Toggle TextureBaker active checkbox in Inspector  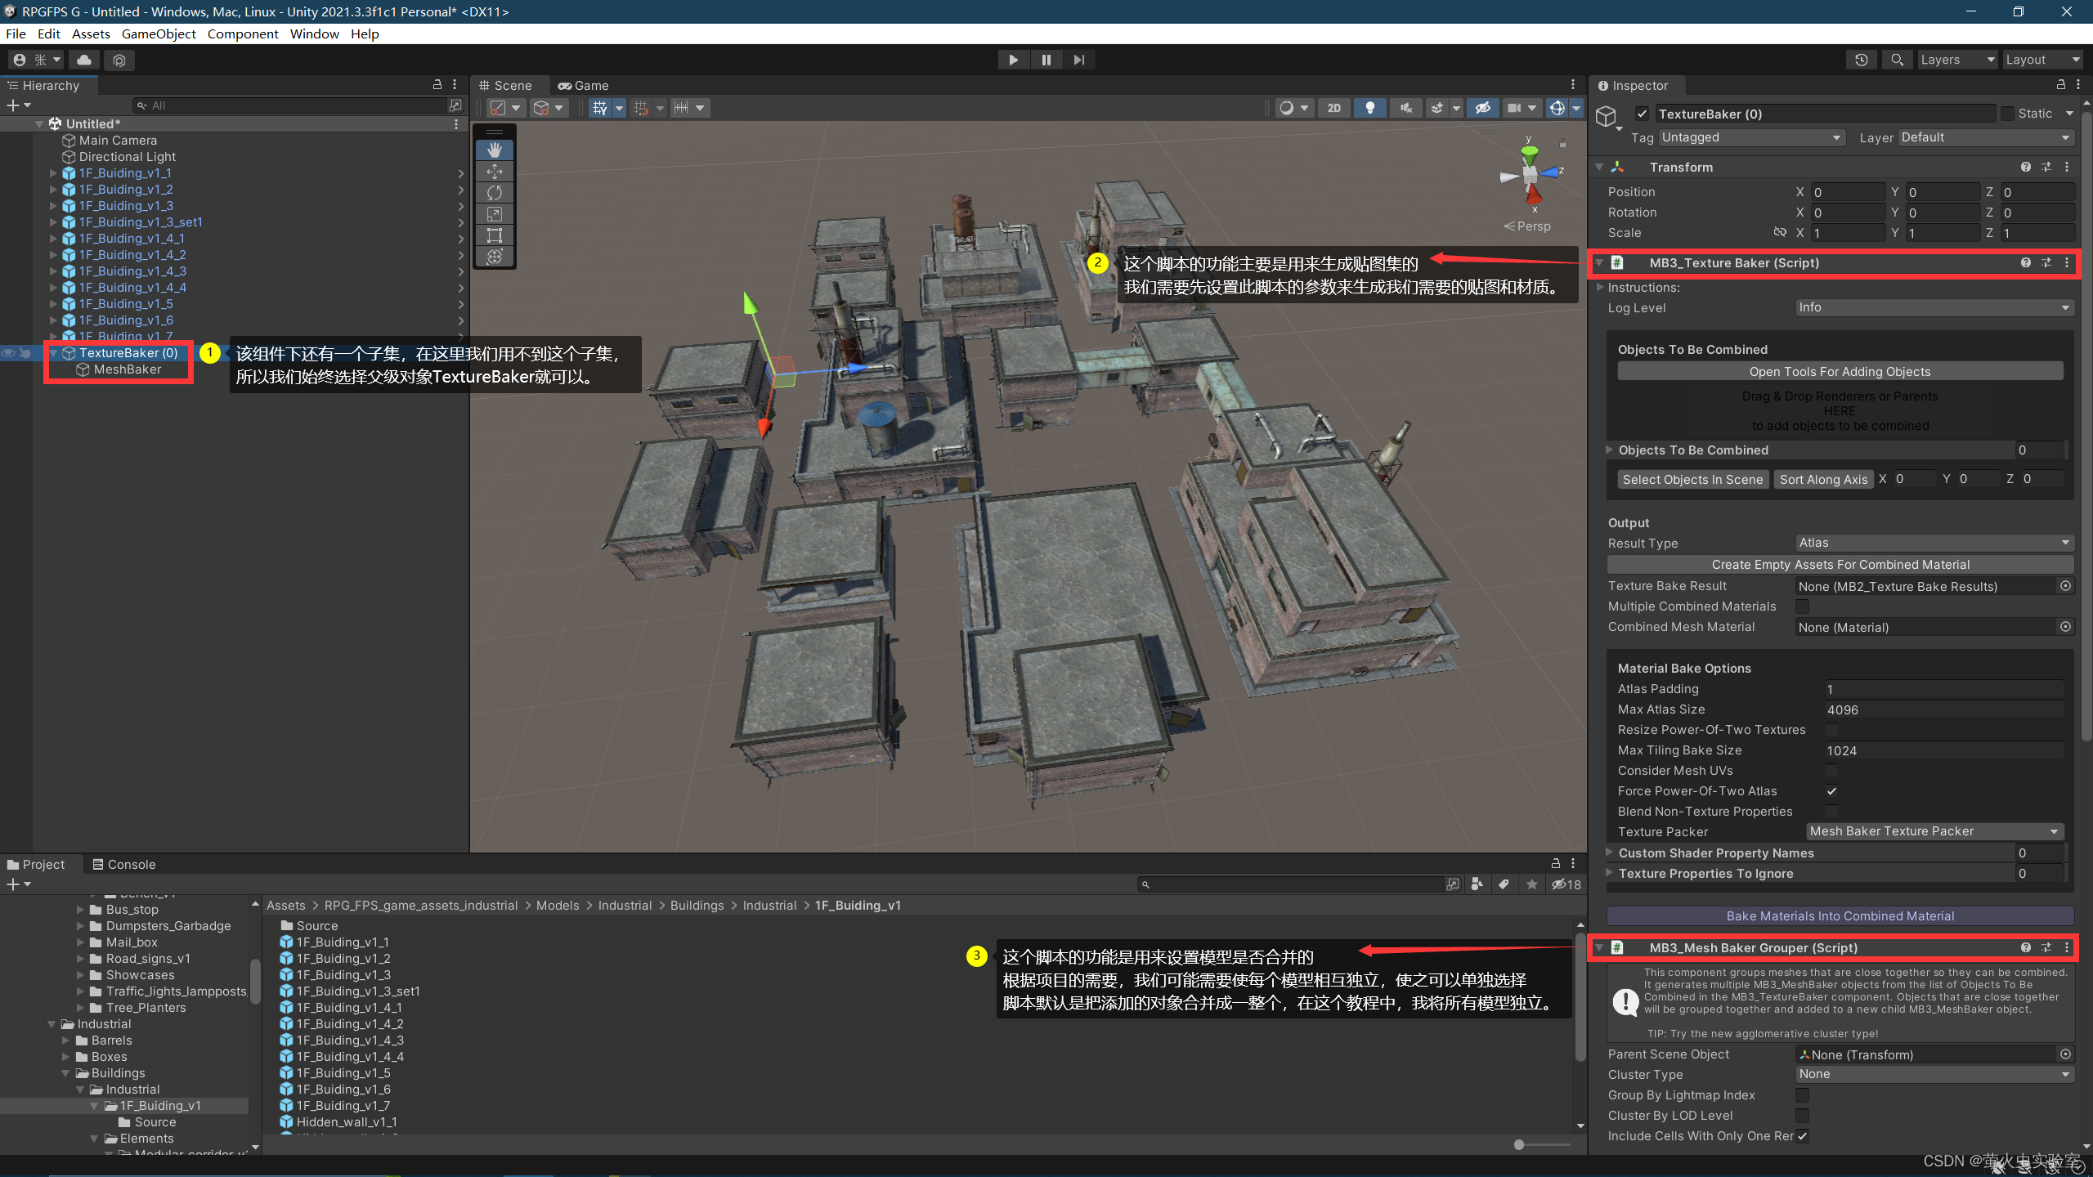click(x=1642, y=114)
